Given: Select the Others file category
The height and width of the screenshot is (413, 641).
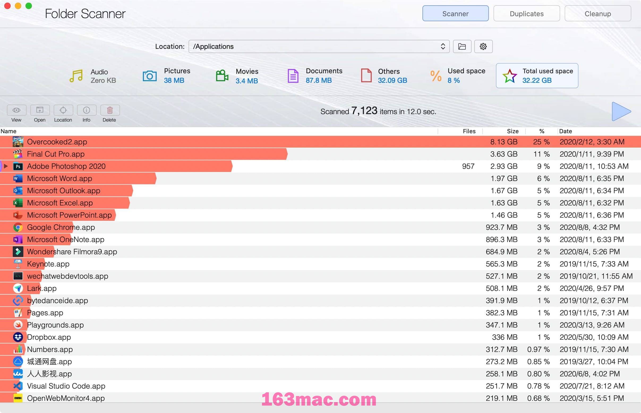Looking at the screenshot, I should (x=366, y=75).
